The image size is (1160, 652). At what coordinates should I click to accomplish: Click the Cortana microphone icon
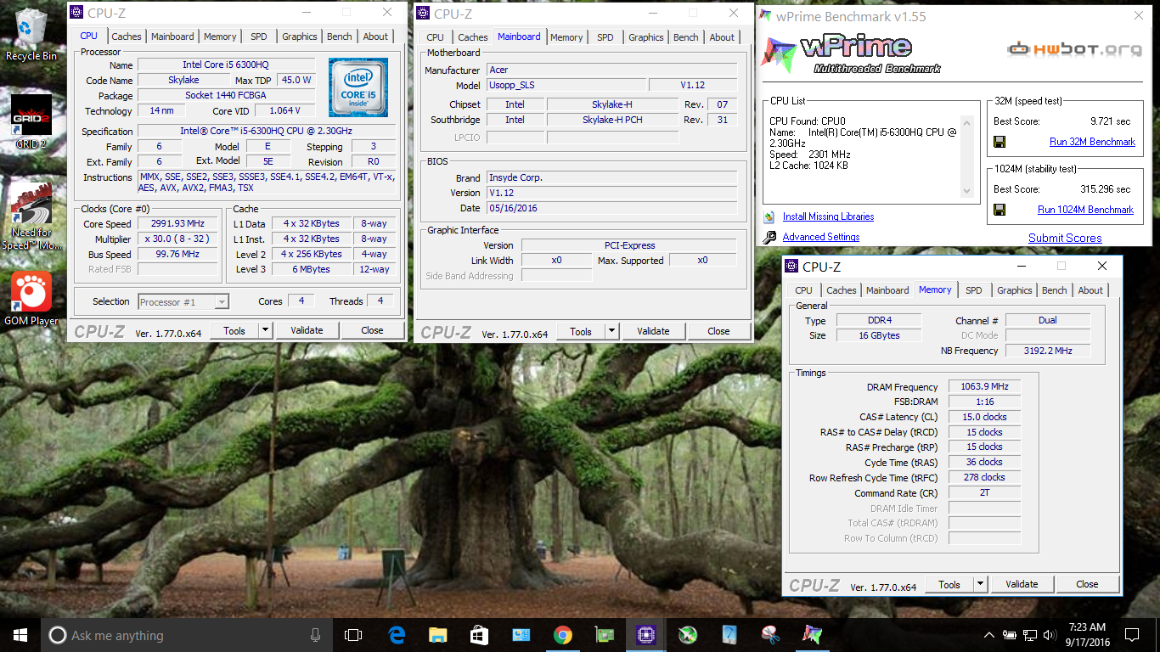tap(315, 635)
